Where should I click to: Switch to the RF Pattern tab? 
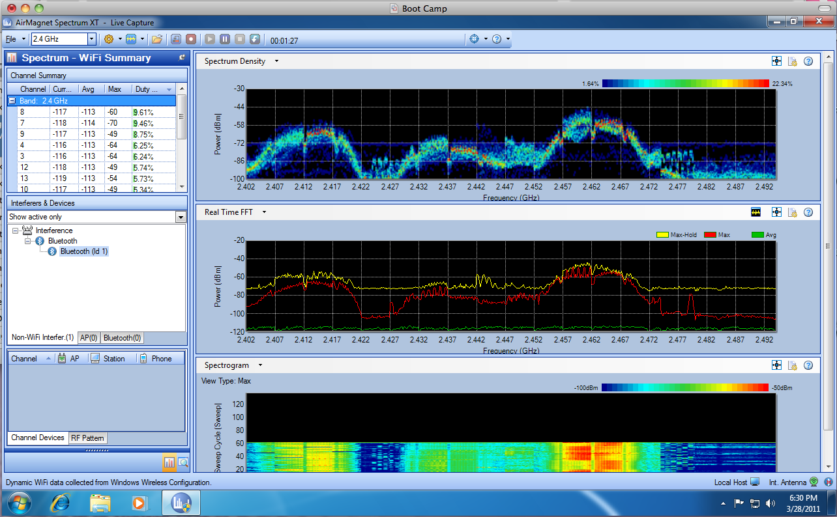(87, 438)
